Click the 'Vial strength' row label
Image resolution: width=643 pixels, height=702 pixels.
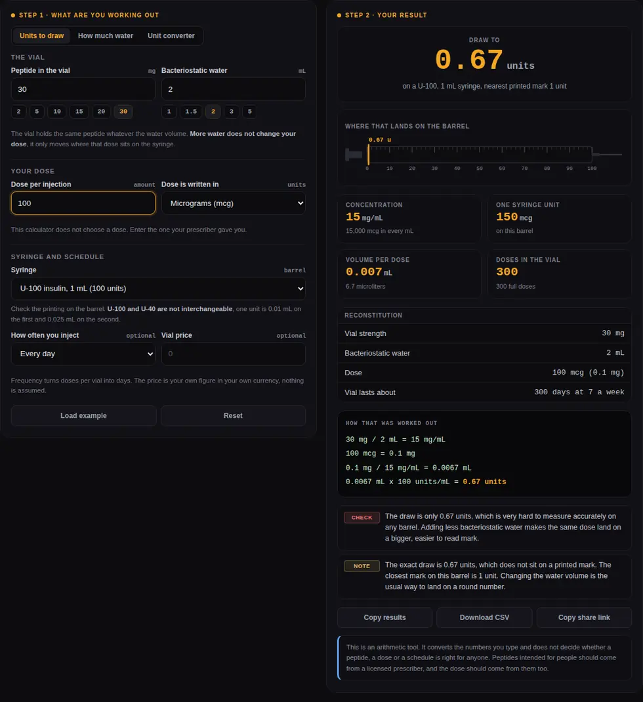click(x=365, y=333)
